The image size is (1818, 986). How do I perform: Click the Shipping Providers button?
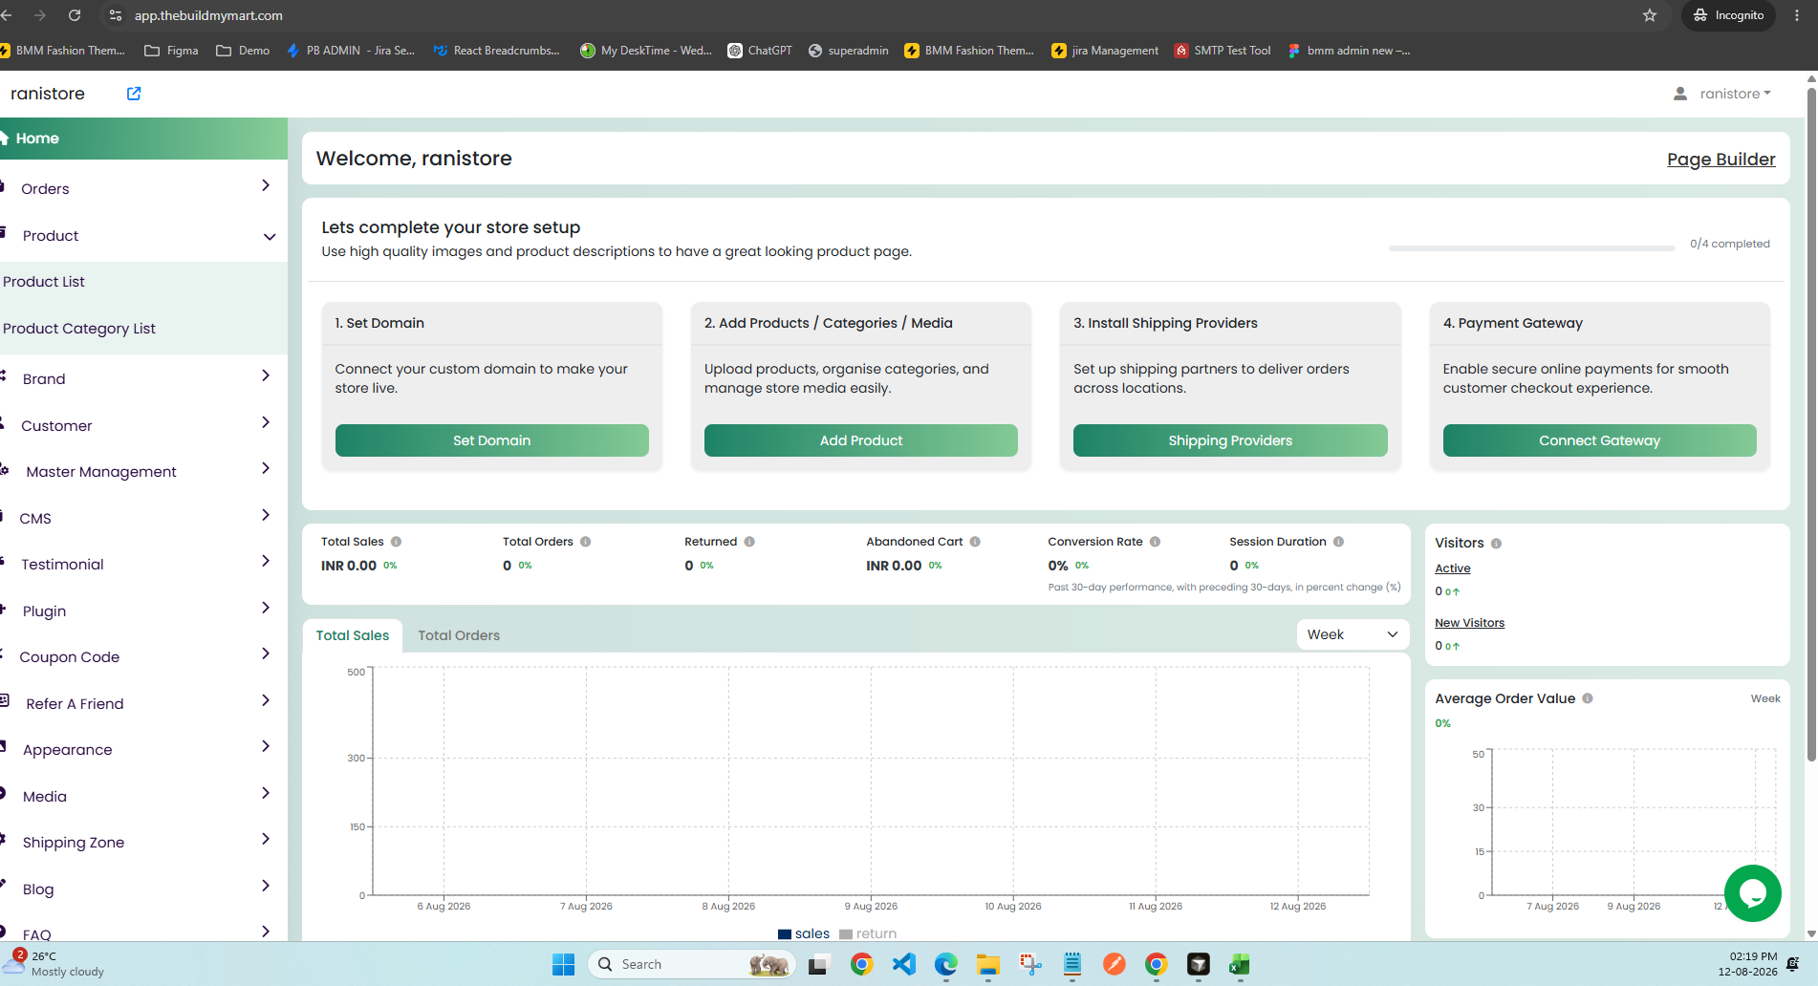(1230, 440)
